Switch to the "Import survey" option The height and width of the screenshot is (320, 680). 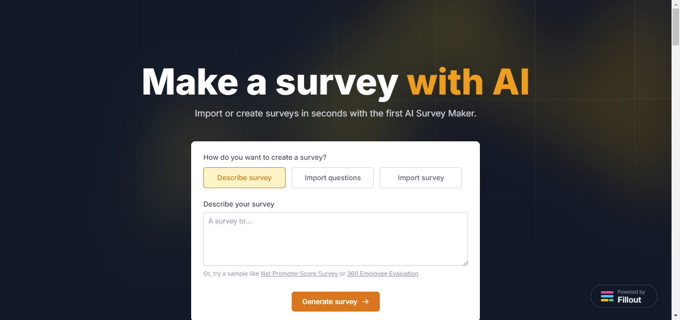(x=421, y=178)
